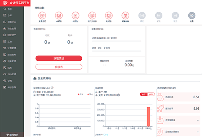Click the red 1年以上 chart bar
This screenshot has height=137, width=202.
click(x=148, y=117)
